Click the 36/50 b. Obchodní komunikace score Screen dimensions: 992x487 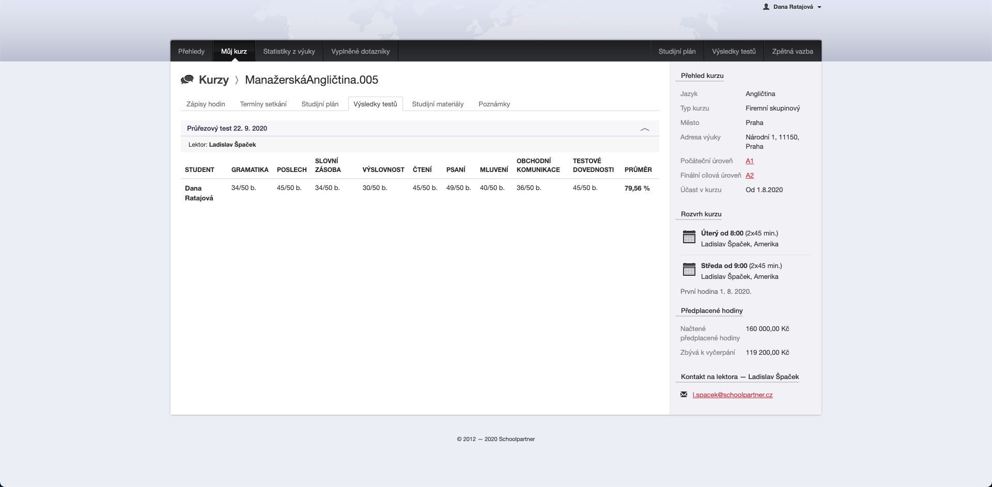click(529, 188)
